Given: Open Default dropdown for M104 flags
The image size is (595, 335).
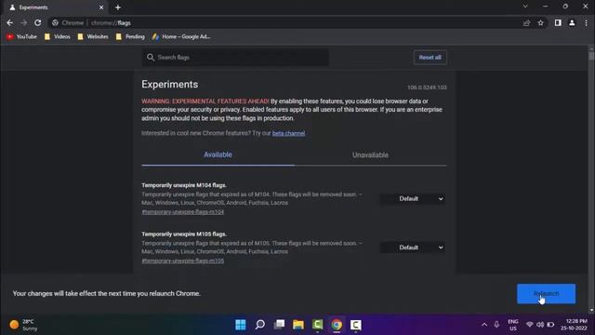Looking at the screenshot, I should pos(413,198).
